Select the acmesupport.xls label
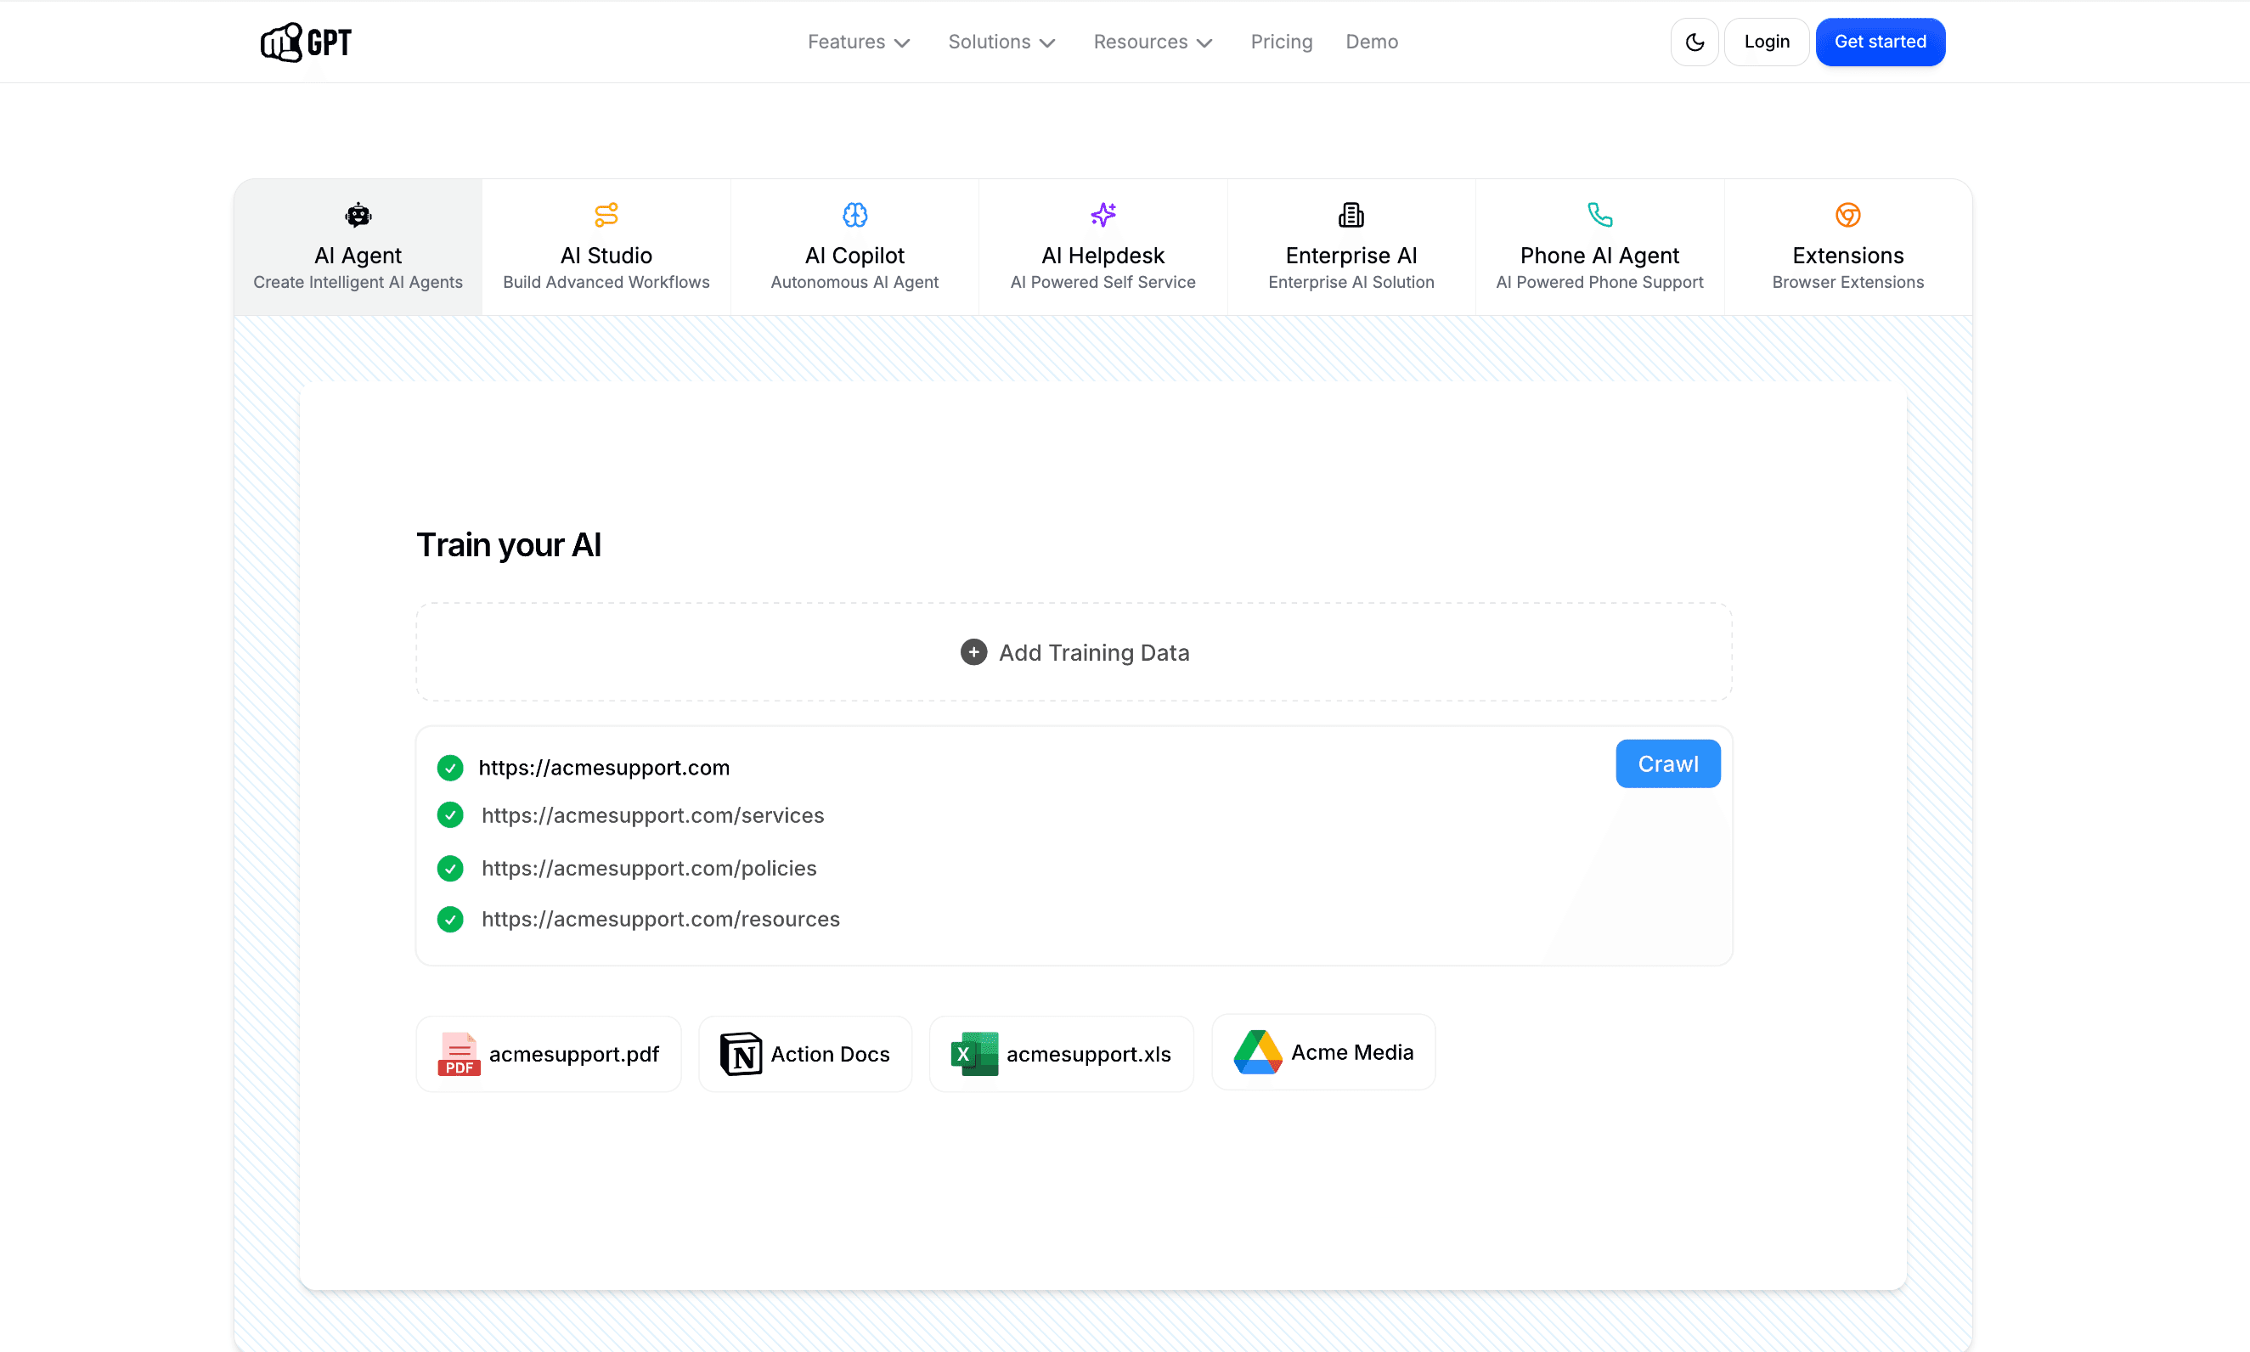Screen dimensions: 2250x1352 1089,1054
